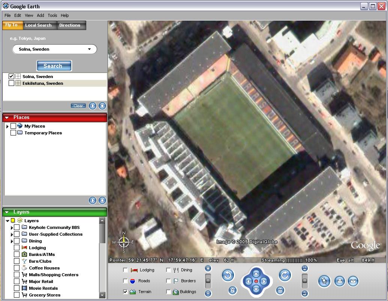Stop the search results tour button
The image size is (388, 301).
coord(102,106)
